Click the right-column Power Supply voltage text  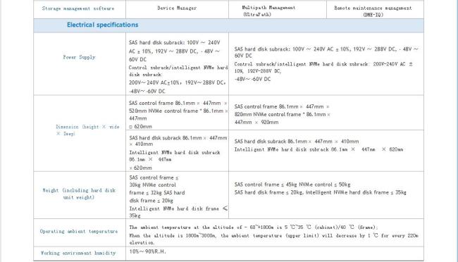tap(326, 64)
